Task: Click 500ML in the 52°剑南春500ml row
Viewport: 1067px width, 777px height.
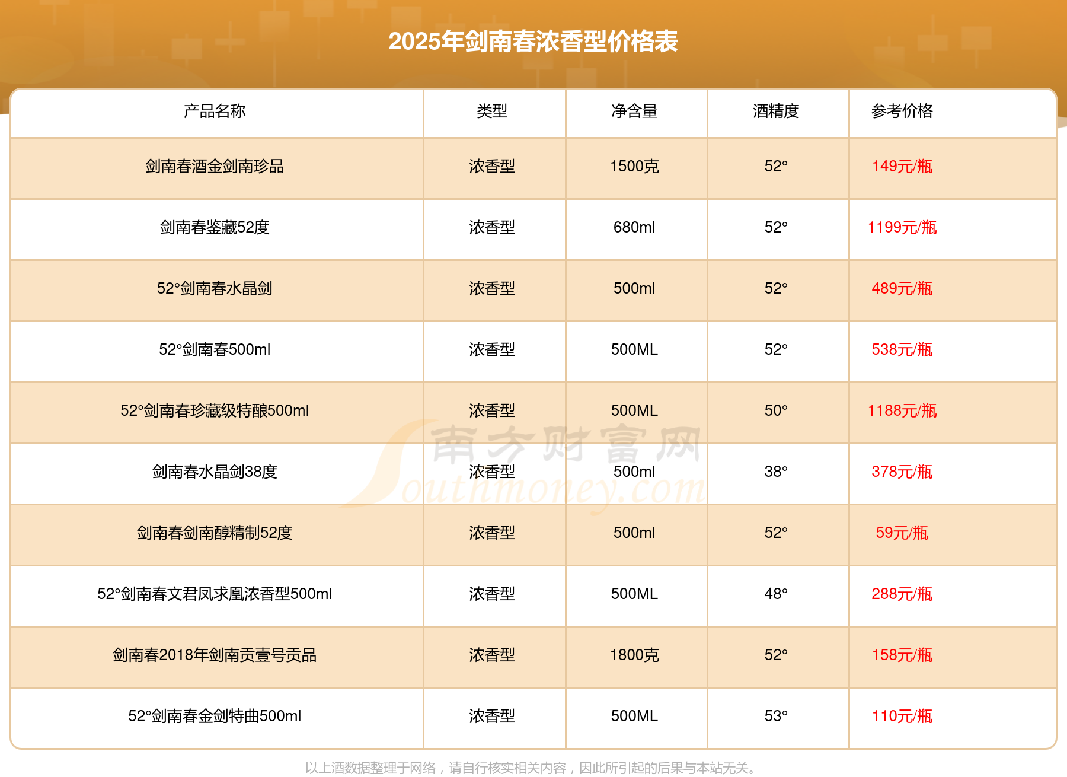Action: 634,349
